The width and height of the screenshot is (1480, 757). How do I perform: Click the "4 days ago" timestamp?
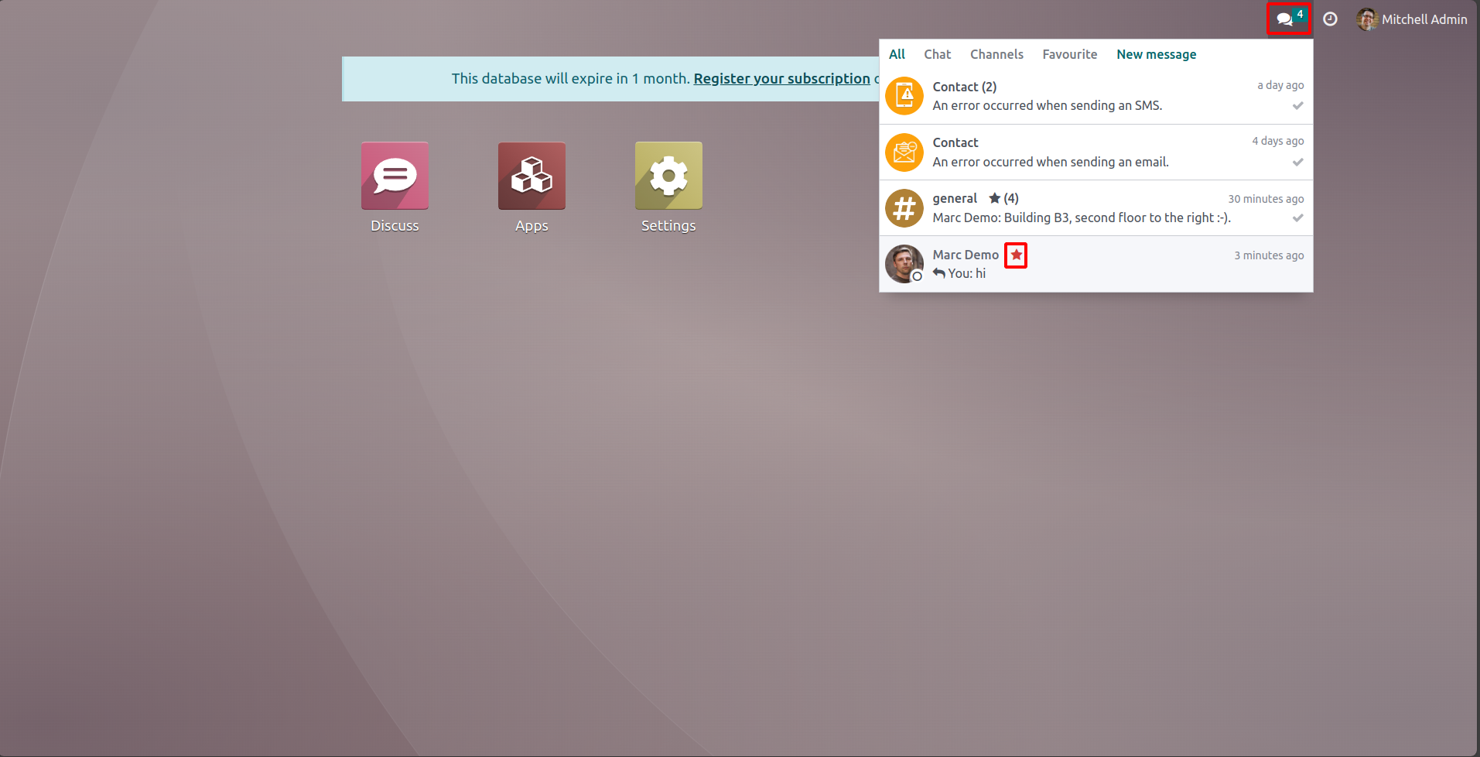pyautogui.click(x=1278, y=141)
